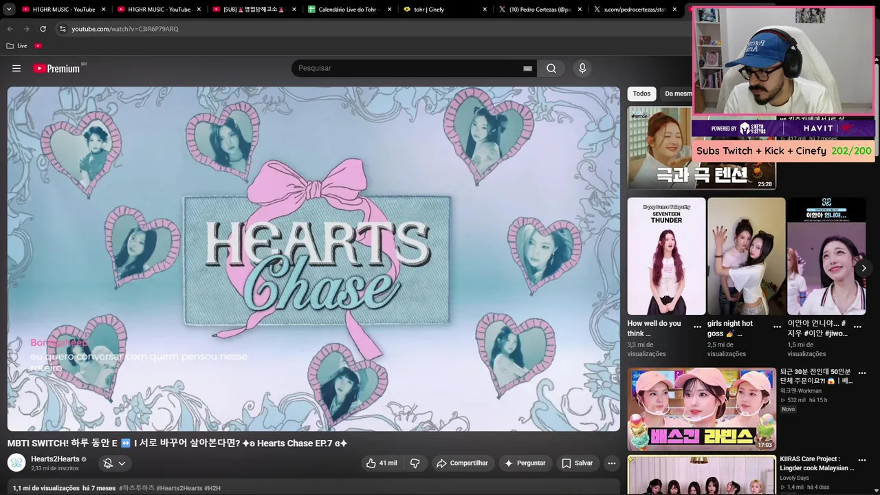Switch to Calendário Live do Tohr tab

click(x=349, y=10)
